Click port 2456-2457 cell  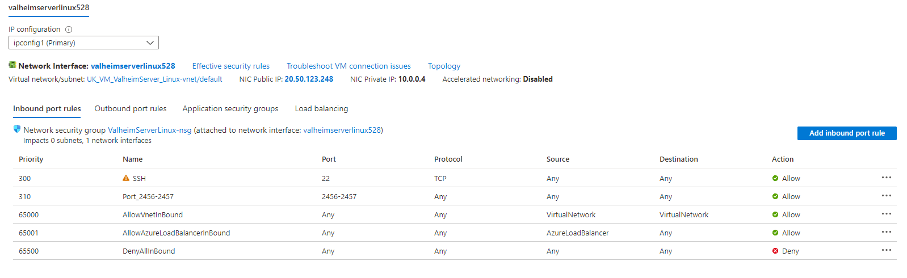(x=339, y=196)
